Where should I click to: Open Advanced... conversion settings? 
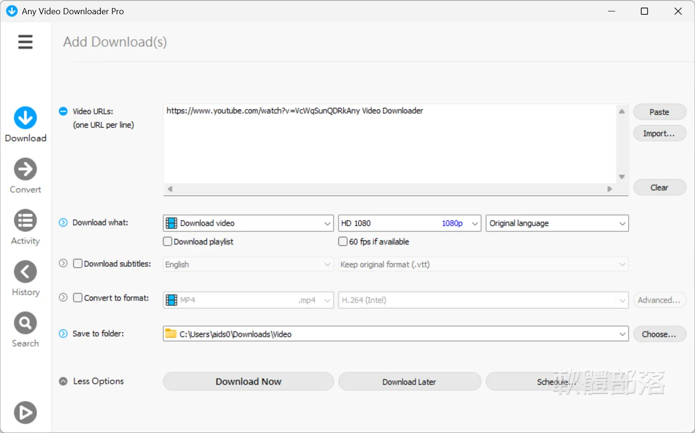tap(660, 300)
